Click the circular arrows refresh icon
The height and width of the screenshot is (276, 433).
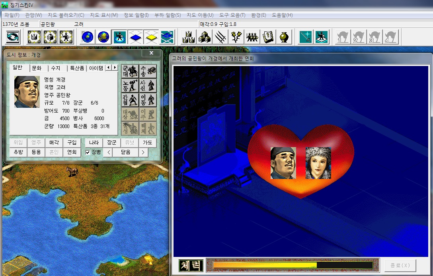click(13, 37)
